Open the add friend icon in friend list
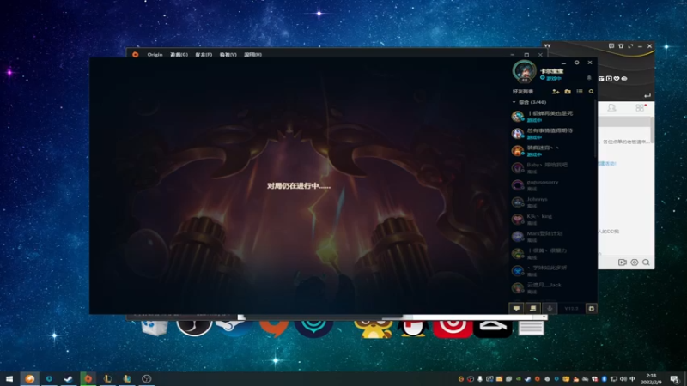687x386 pixels. pos(556,92)
